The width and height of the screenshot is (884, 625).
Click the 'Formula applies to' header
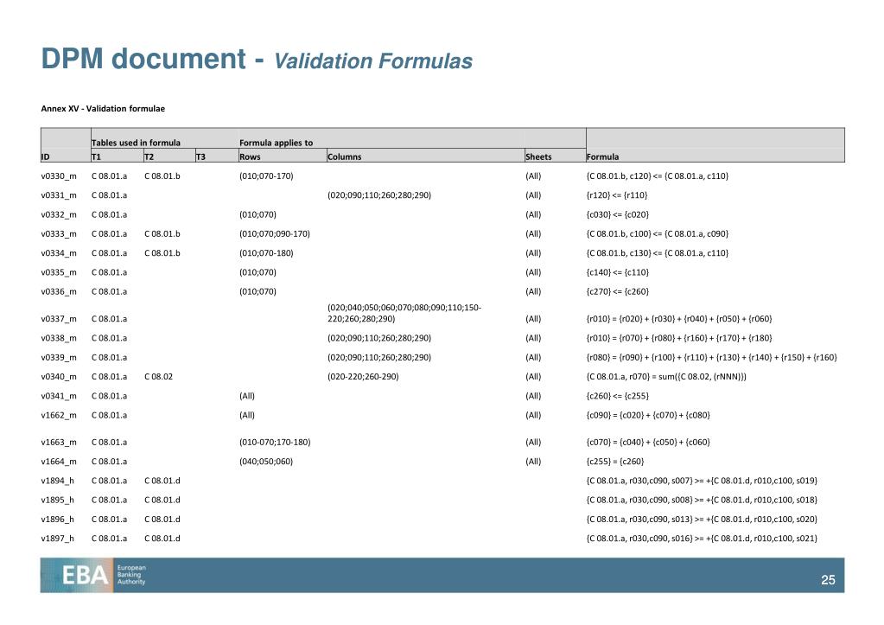pos(276,143)
